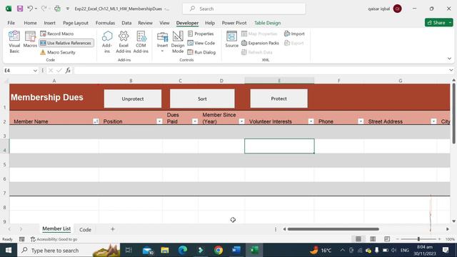The height and width of the screenshot is (257, 457).
Task: Switch to the Data tab
Action: tap(126, 23)
